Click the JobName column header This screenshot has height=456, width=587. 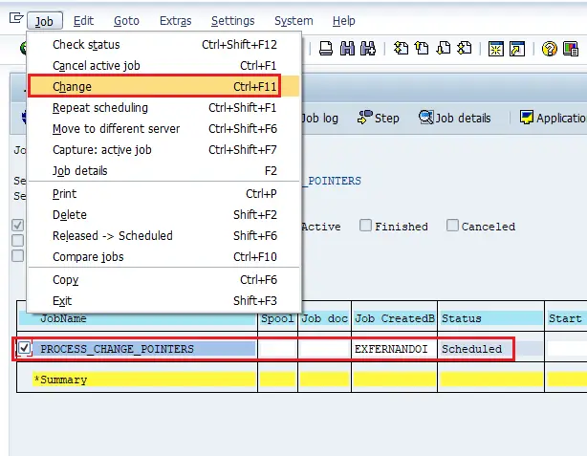(138, 318)
